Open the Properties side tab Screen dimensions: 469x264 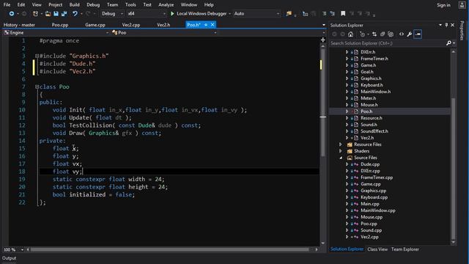[x=462, y=31]
